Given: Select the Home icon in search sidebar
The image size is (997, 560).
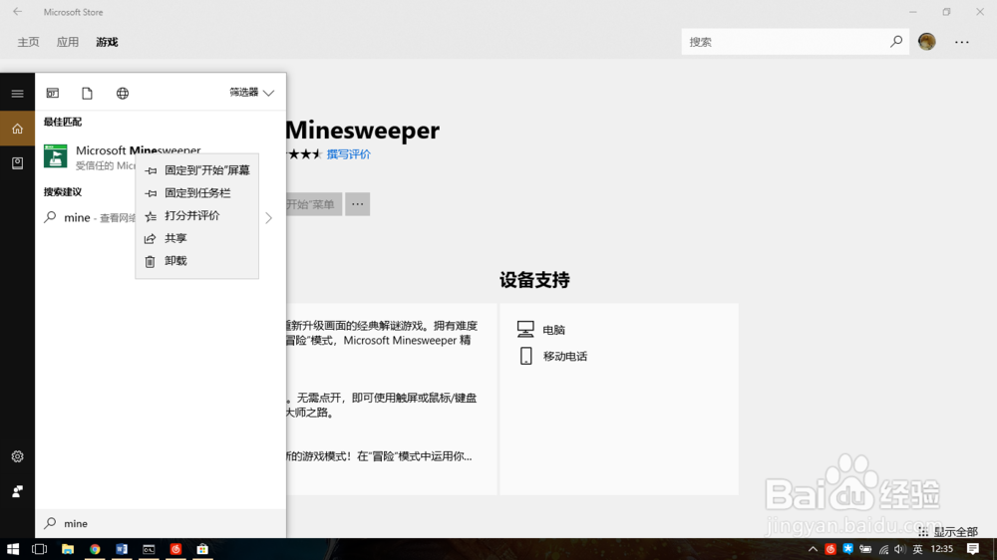Looking at the screenshot, I should tap(17, 129).
